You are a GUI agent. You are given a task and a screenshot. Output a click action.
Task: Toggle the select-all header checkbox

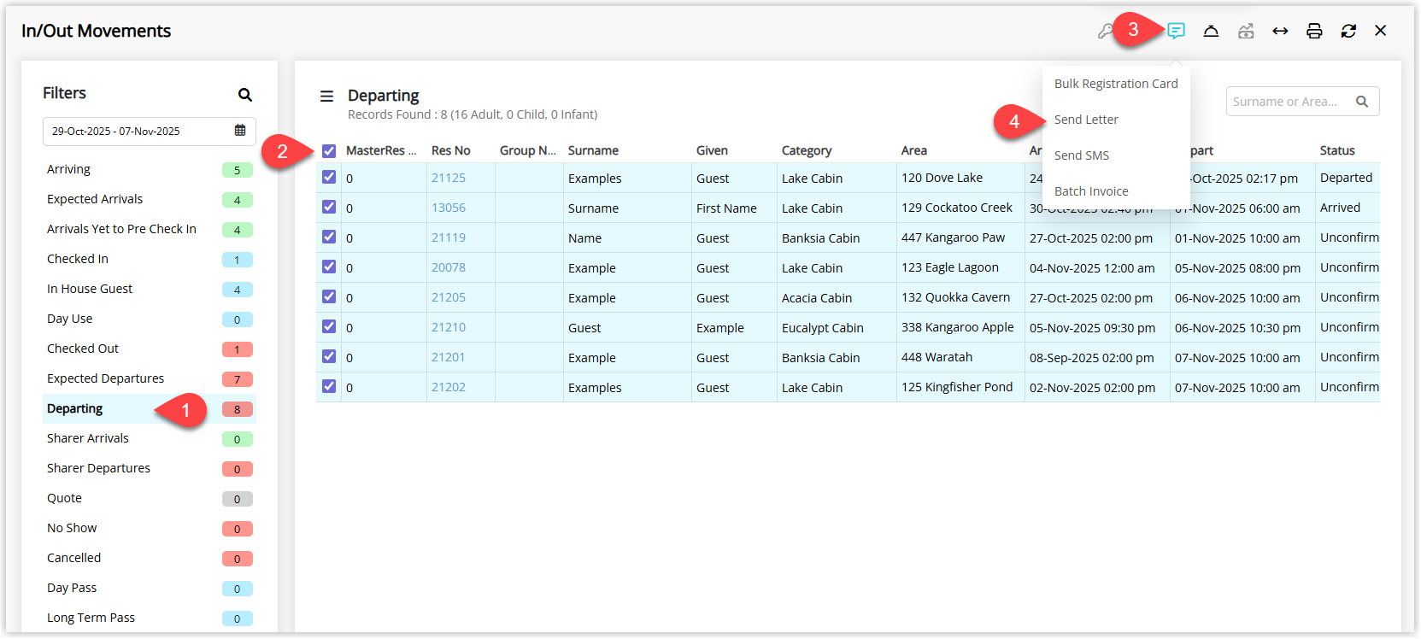pyautogui.click(x=329, y=151)
